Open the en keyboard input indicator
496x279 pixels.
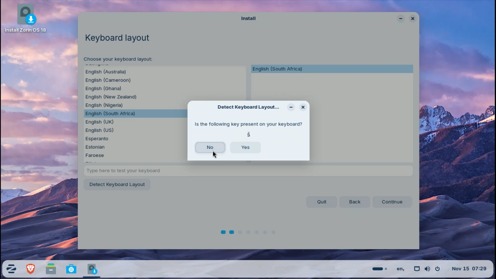[400, 269]
